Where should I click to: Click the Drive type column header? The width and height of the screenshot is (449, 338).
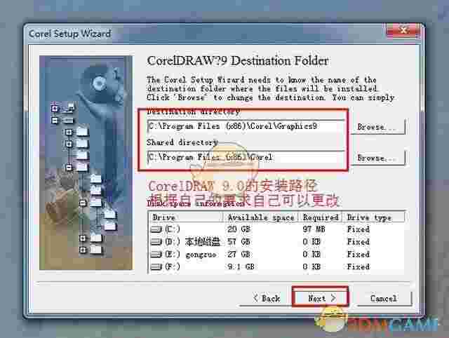(x=373, y=217)
